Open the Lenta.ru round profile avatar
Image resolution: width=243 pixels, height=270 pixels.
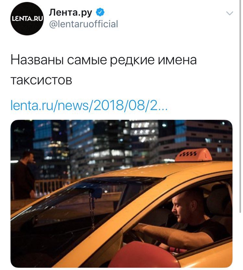(27, 18)
